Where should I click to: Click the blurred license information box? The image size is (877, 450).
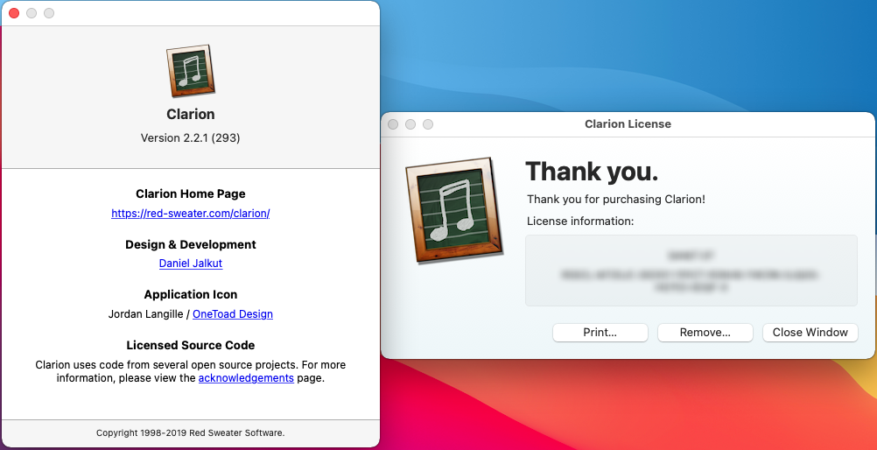(x=691, y=271)
